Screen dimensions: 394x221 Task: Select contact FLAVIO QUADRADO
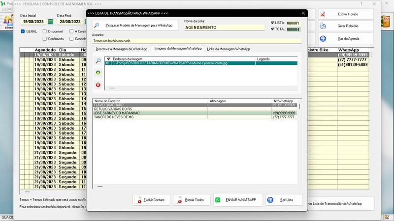pos(195,105)
